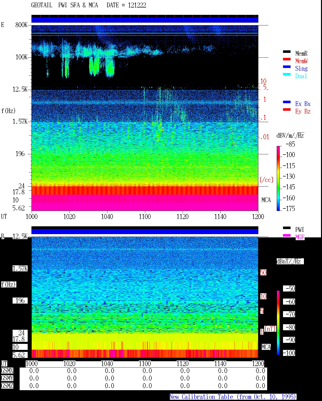
Task: Click the GSMX row label
Action: [7, 371]
